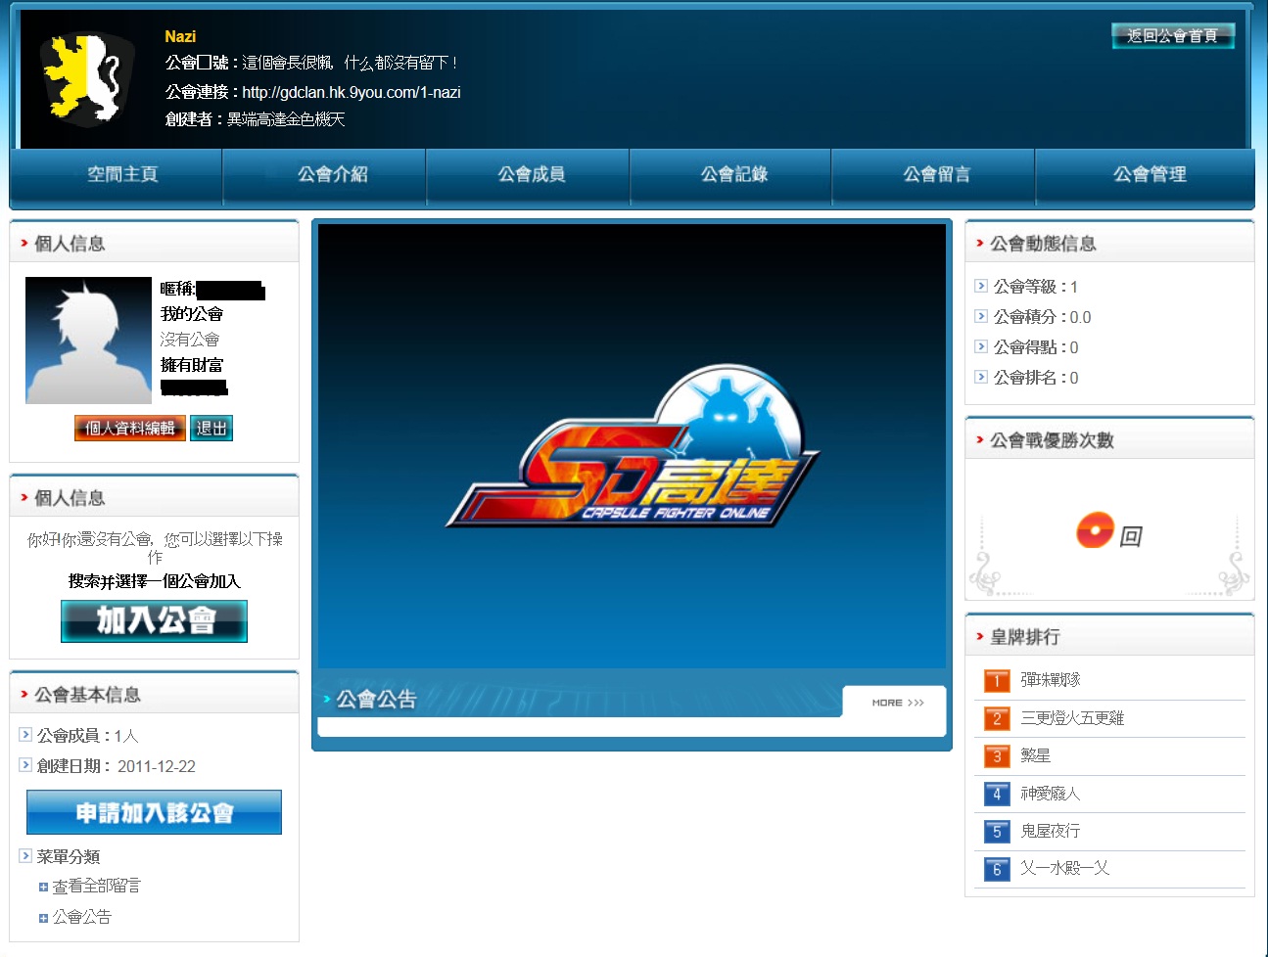This screenshot has height=957, width=1268.
Task: Go to the 公會成員 tab
Action: tap(532, 174)
